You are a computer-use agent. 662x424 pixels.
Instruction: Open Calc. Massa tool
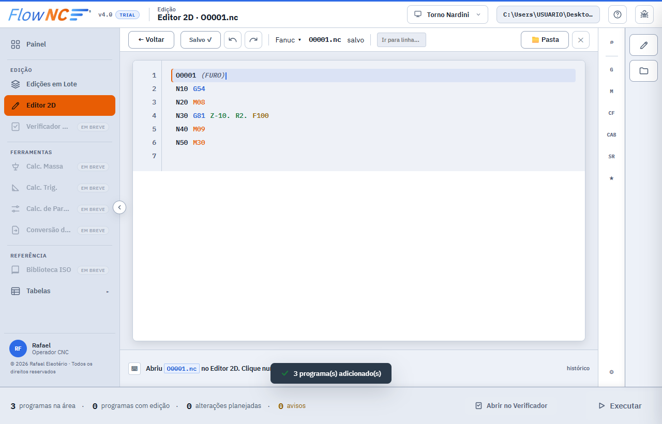(x=59, y=166)
